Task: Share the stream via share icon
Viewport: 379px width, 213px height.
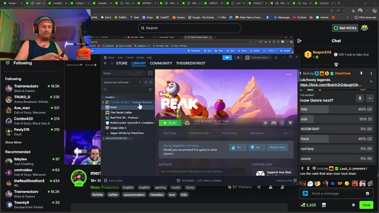Action: click(259, 187)
